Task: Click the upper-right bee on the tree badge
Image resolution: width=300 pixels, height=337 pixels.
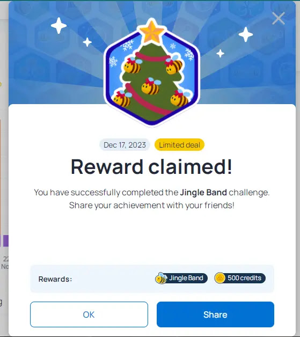Action: (174, 64)
